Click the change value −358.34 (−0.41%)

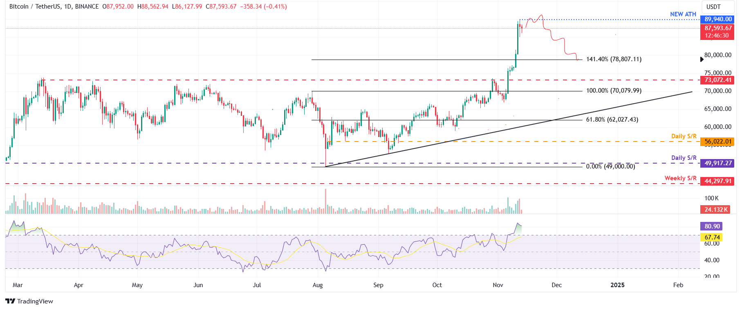point(263,7)
